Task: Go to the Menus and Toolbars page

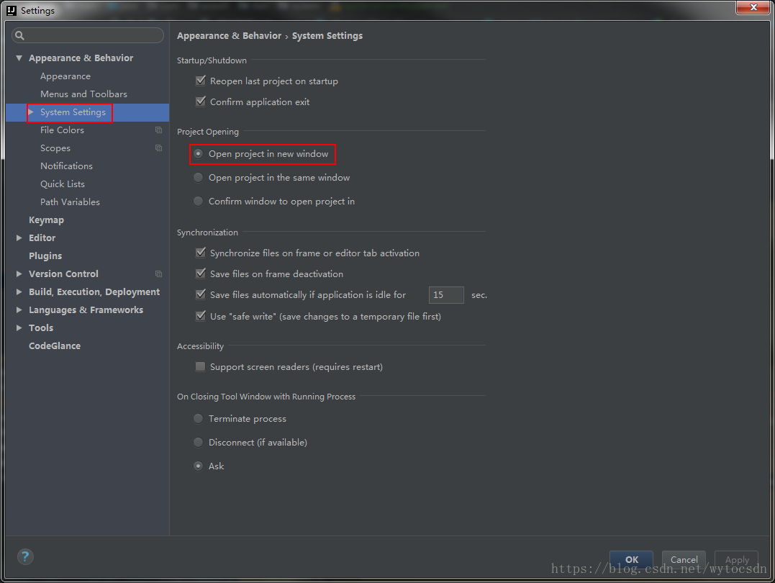Action: 83,94
